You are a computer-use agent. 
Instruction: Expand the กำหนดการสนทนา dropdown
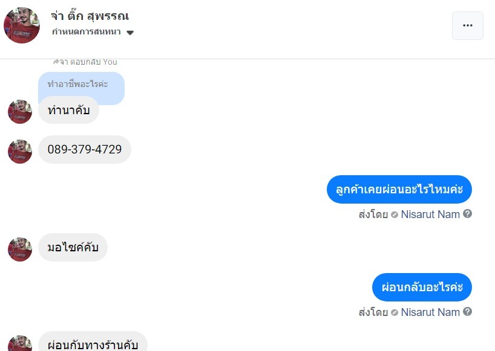coord(130,33)
